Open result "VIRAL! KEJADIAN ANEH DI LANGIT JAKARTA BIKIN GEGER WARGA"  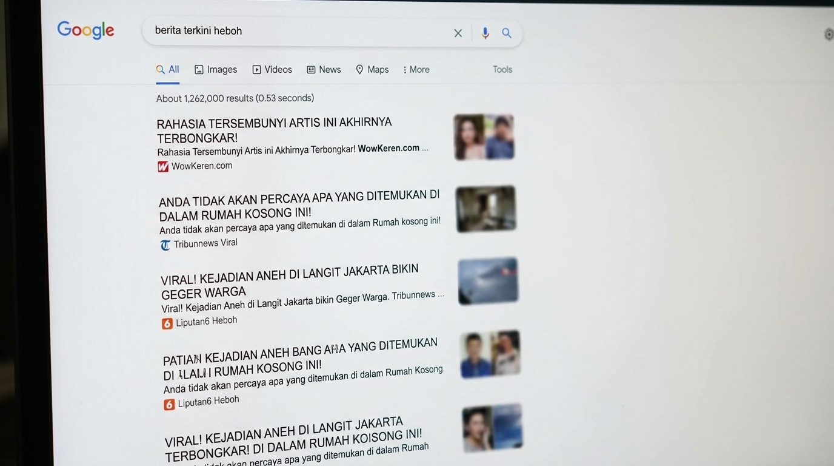pyautogui.click(x=290, y=282)
